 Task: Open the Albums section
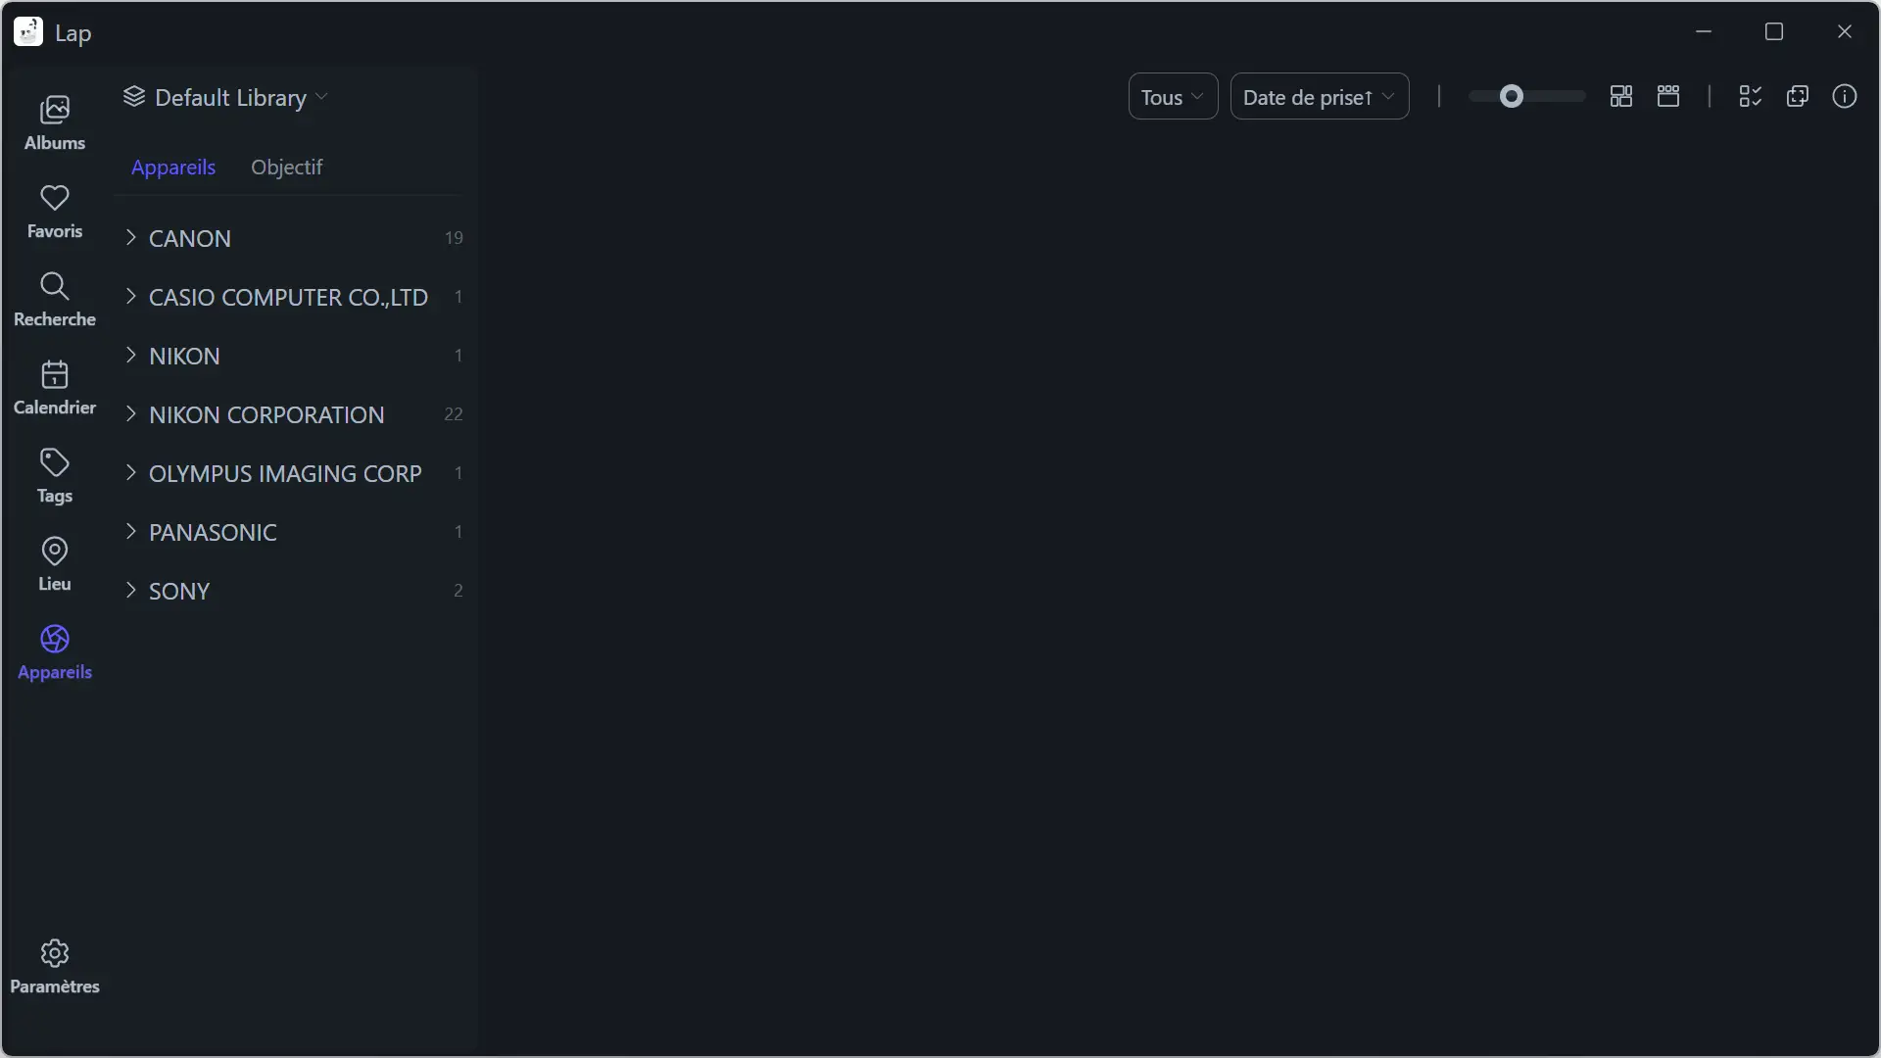[x=55, y=122]
